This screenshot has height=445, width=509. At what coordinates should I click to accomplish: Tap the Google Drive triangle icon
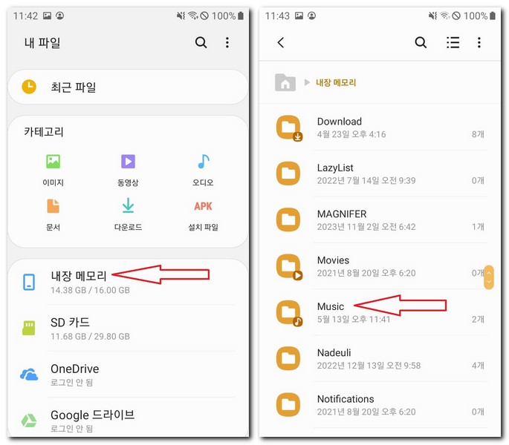pyautogui.click(x=29, y=421)
